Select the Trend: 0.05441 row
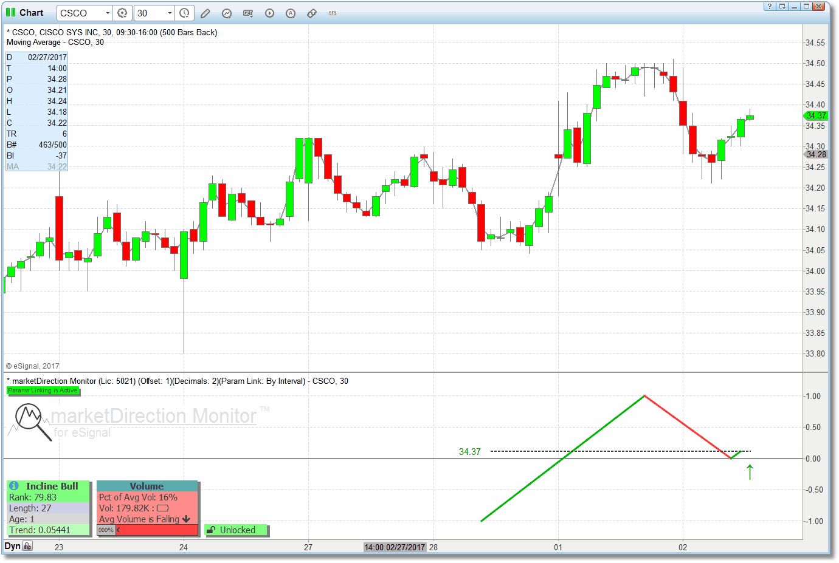This screenshot has width=839, height=563. pyautogui.click(x=48, y=530)
